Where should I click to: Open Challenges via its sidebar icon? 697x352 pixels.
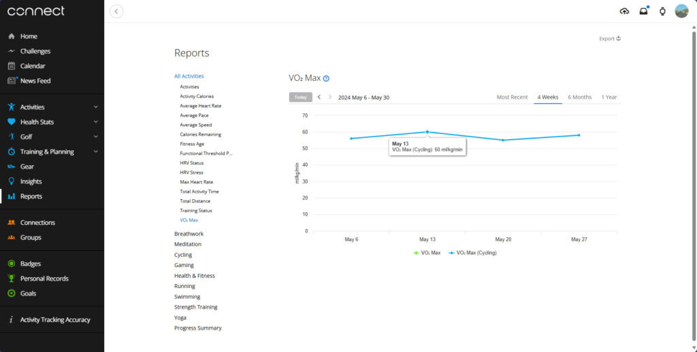tap(12, 51)
